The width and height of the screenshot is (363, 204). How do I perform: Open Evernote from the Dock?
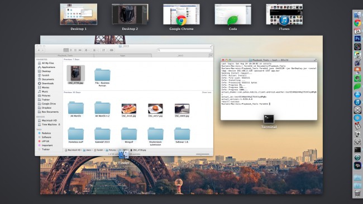click(x=357, y=79)
